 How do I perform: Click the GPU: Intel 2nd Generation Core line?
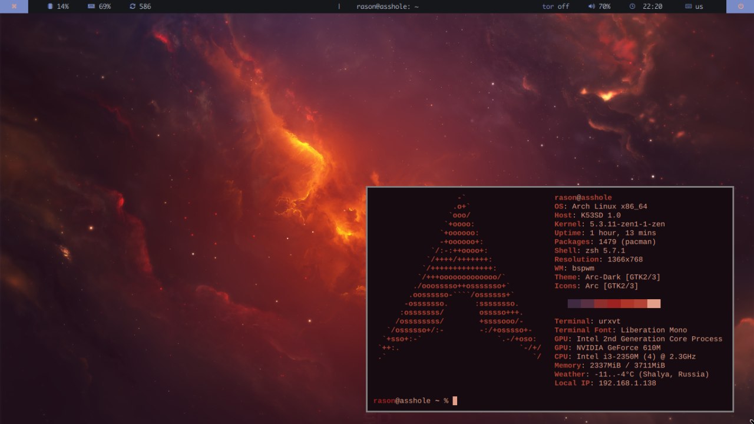[x=639, y=339]
